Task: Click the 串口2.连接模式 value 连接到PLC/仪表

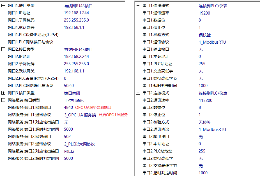Action: click(213, 93)
